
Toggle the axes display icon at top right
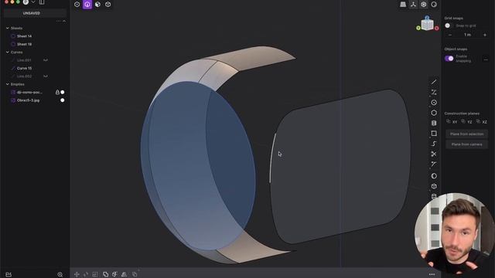tap(413, 5)
